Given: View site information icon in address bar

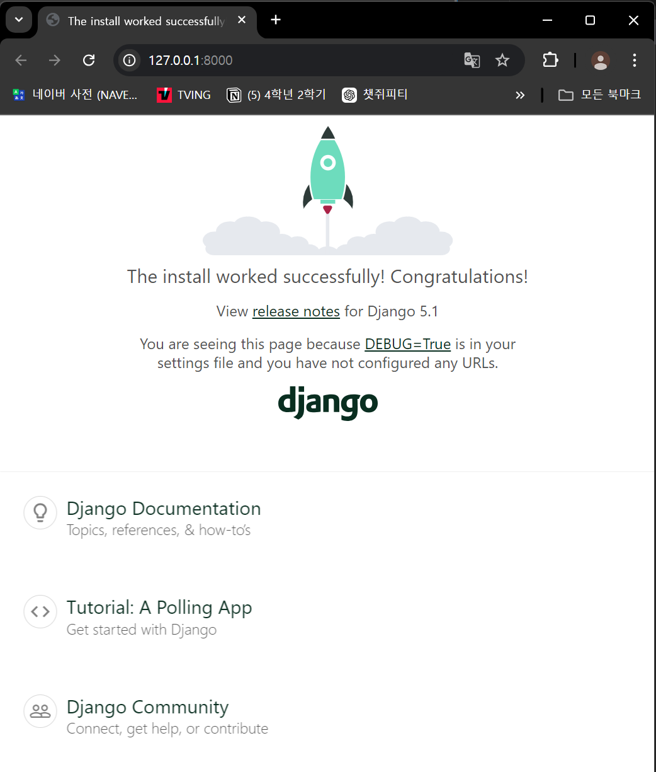Looking at the screenshot, I should (x=129, y=60).
